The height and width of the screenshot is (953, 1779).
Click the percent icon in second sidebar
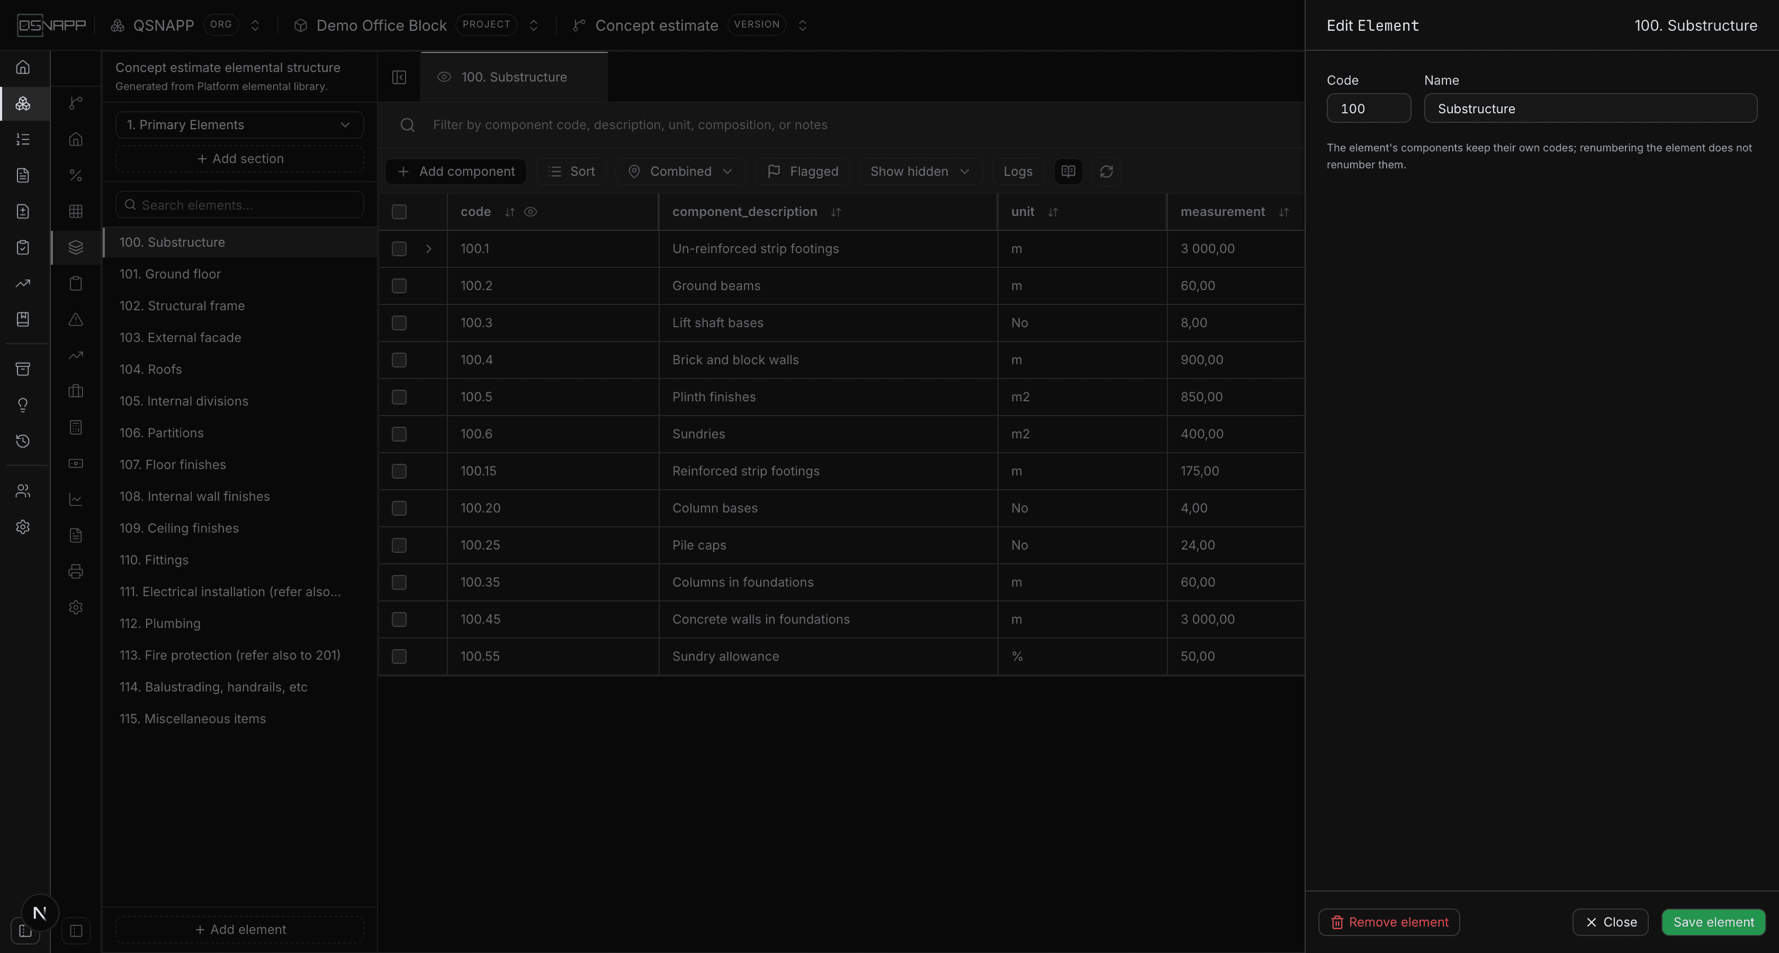coord(76,175)
